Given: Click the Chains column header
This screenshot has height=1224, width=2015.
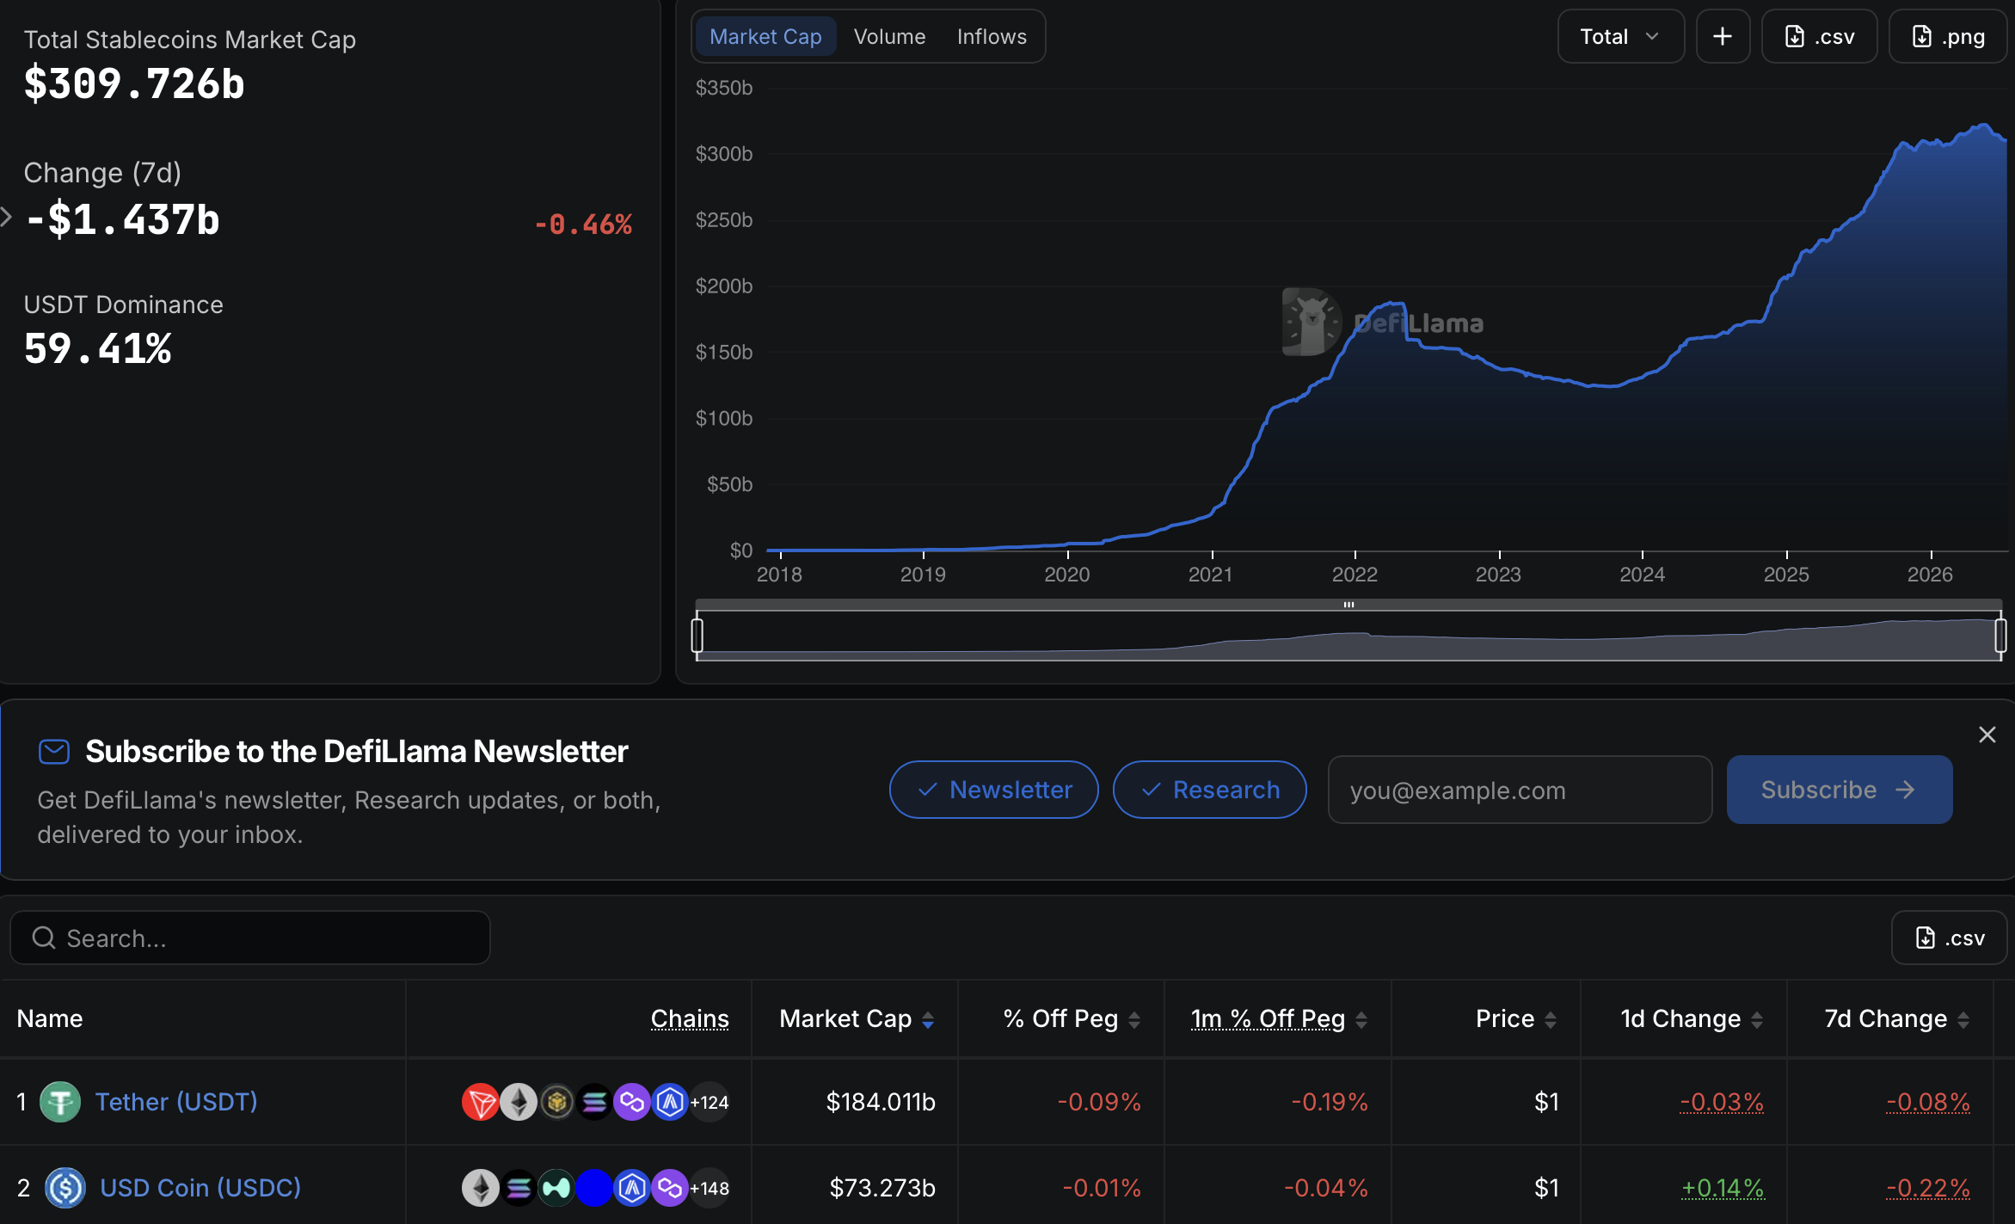Looking at the screenshot, I should [x=690, y=1018].
